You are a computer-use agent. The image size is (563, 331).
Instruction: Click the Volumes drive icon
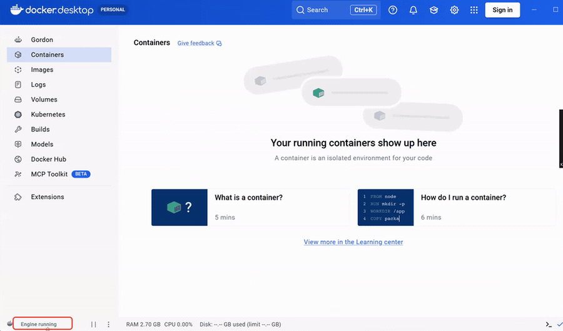pos(18,99)
